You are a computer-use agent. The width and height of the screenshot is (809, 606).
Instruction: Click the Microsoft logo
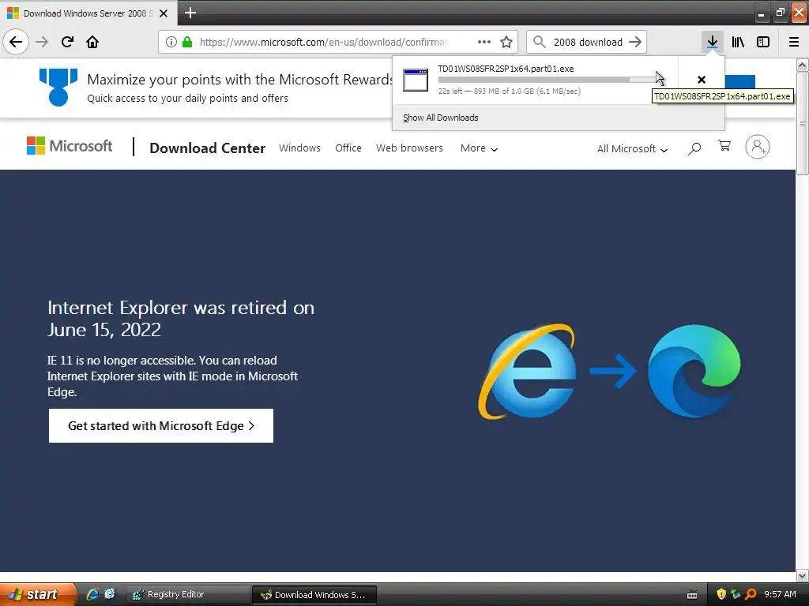tap(70, 146)
